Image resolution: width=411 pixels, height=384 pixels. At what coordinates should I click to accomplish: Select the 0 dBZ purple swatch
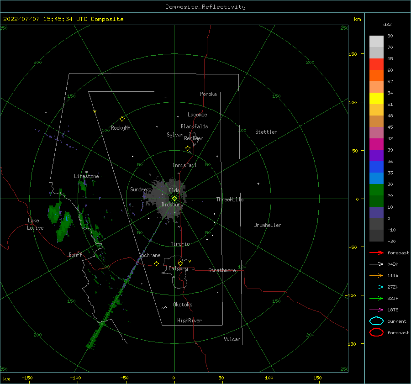coord(376,212)
